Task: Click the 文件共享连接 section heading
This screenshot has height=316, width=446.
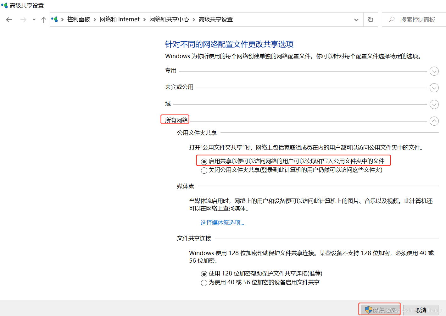Action: point(194,238)
